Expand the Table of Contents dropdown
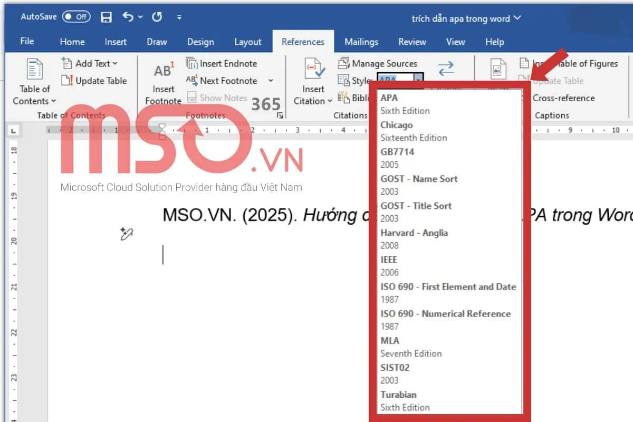The image size is (633, 422). (53, 101)
